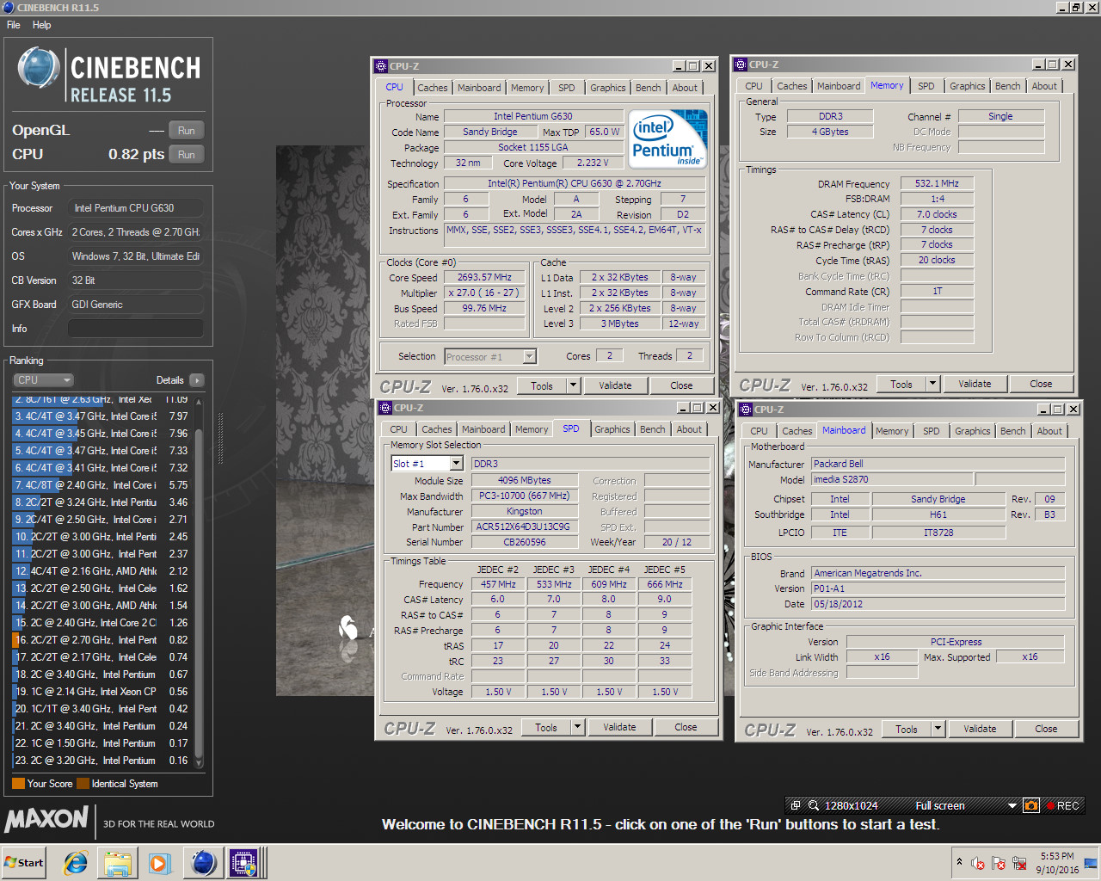Open the Tools dropdown arrow in the SPD tab window

pos(578,727)
